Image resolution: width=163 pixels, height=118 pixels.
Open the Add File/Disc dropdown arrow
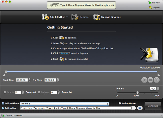67,17
